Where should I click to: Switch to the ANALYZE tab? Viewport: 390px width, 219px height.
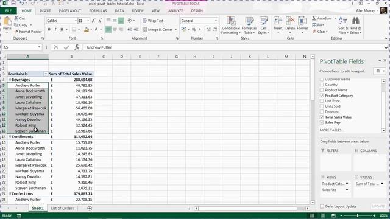tap(175, 11)
